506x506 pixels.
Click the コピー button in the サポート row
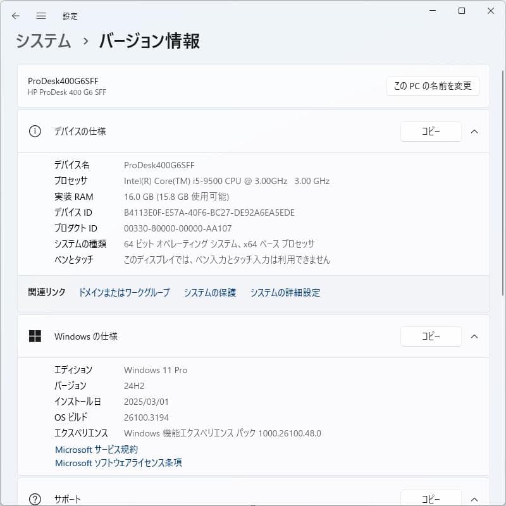[x=431, y=497]
